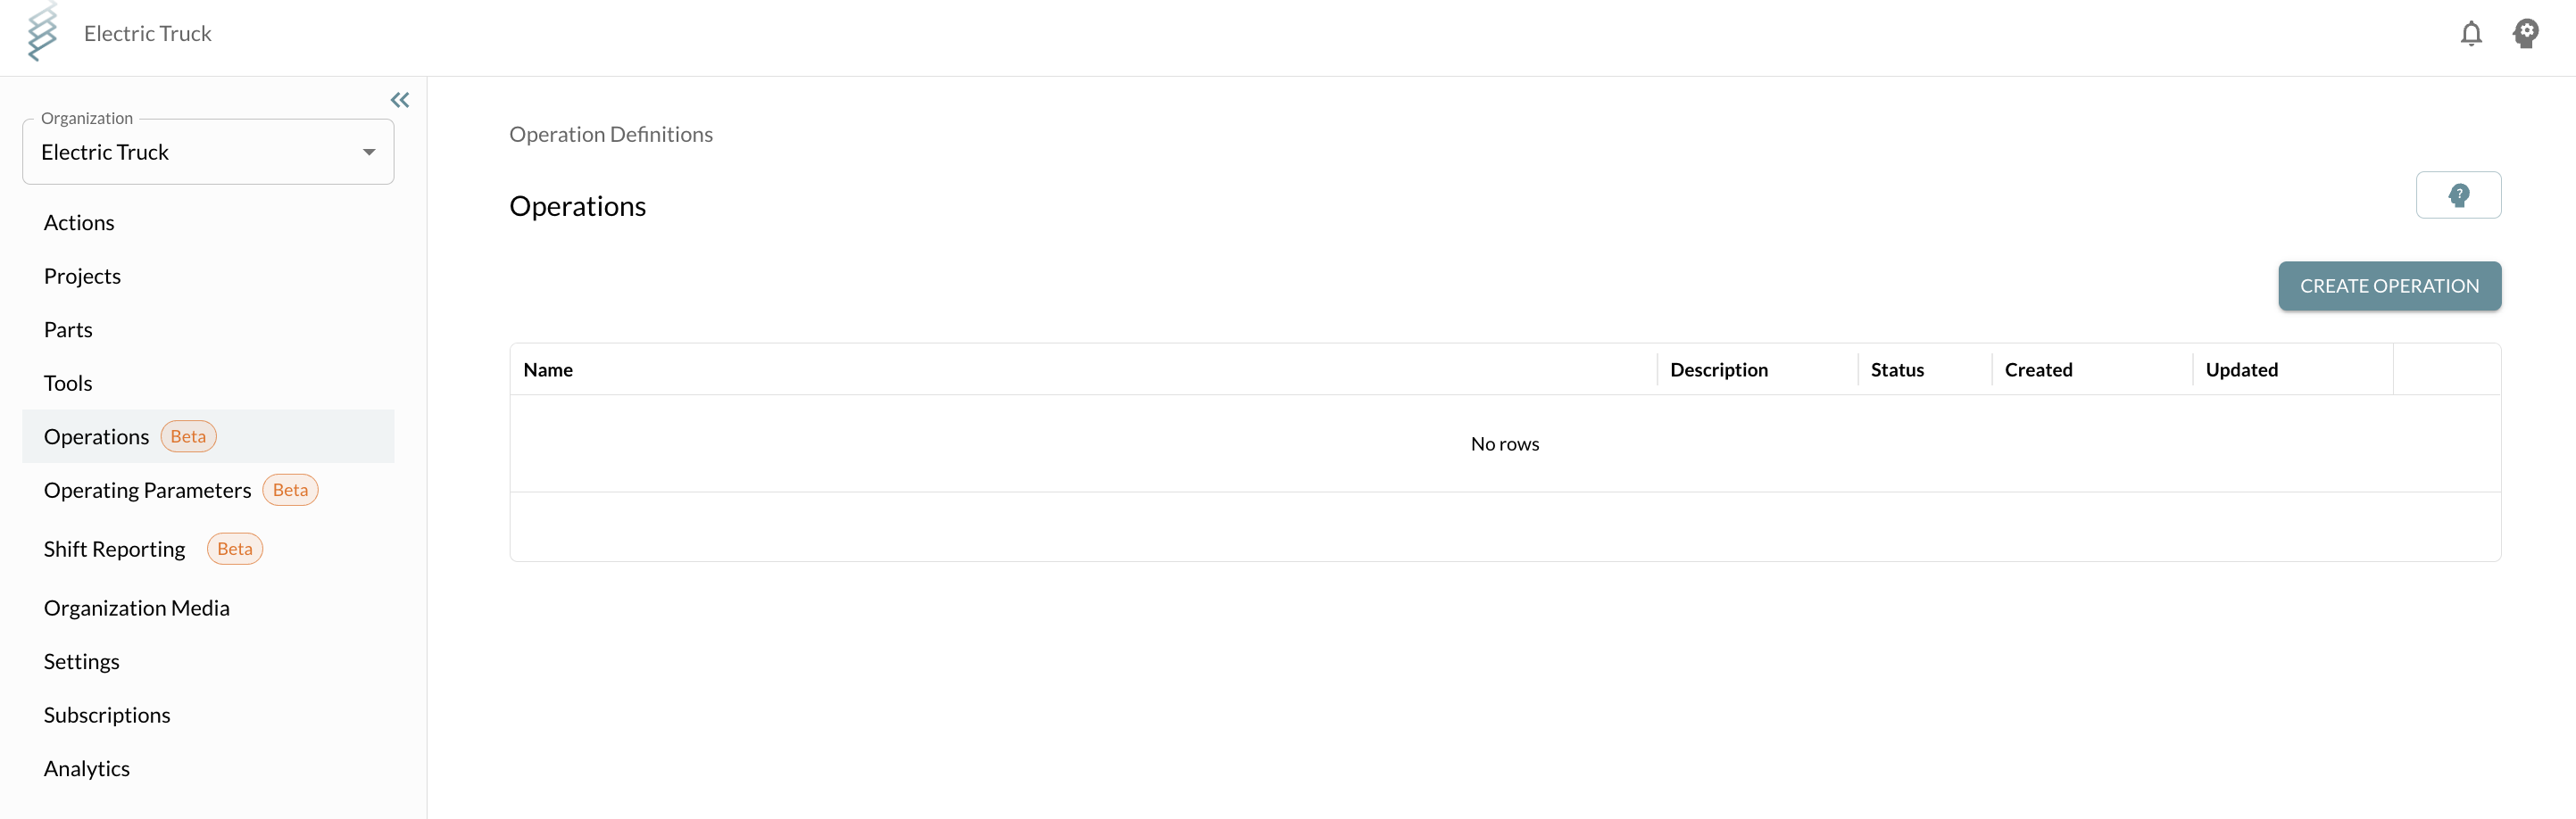Open Tools section
The image size is (2576, 819).
[x=68, y=383]
